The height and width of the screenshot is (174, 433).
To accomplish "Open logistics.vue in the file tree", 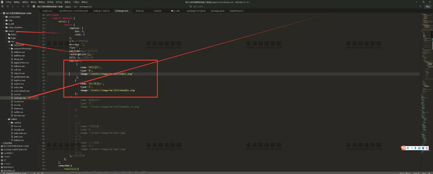I will [19, 80].
